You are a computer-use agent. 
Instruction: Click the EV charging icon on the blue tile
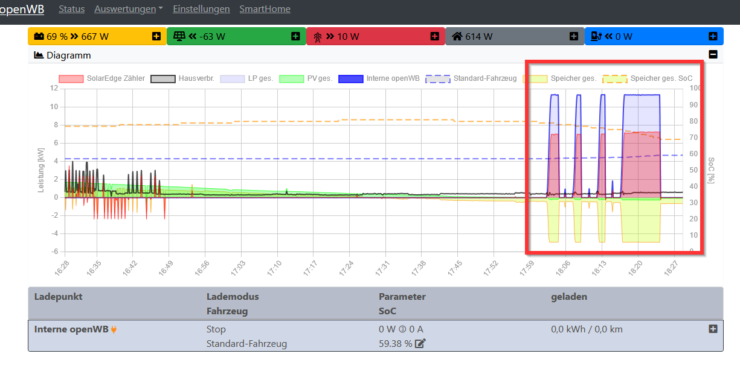pyautogui.click(x=596, y=36)
